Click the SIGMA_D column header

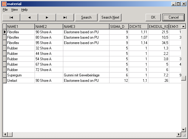coord(119,26)
